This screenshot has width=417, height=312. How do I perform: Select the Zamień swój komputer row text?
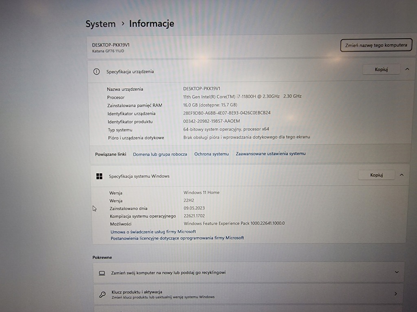(168, 273)
